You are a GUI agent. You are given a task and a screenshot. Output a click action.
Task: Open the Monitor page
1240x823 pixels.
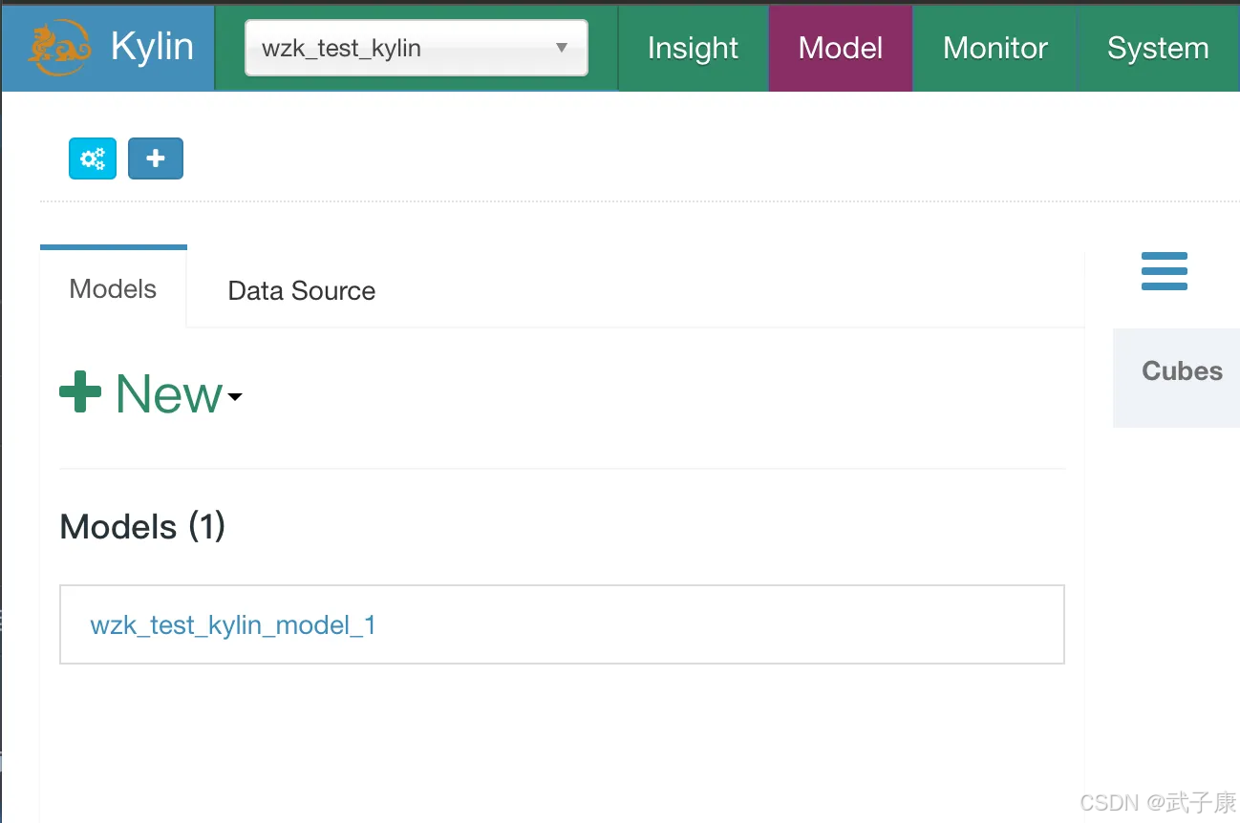[x=995, y=49]
